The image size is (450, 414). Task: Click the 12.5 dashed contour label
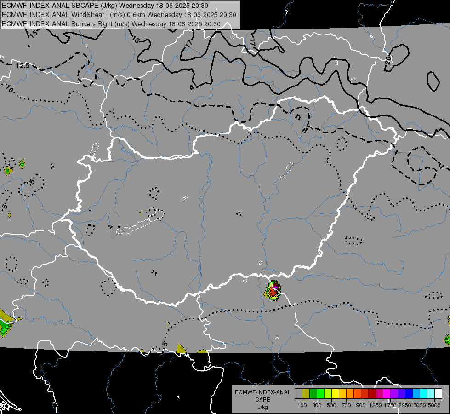[x=23, y=66]
